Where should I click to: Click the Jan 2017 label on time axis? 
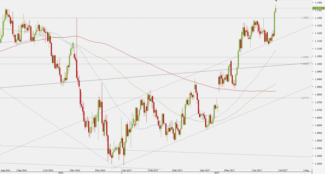click(127, 170)
